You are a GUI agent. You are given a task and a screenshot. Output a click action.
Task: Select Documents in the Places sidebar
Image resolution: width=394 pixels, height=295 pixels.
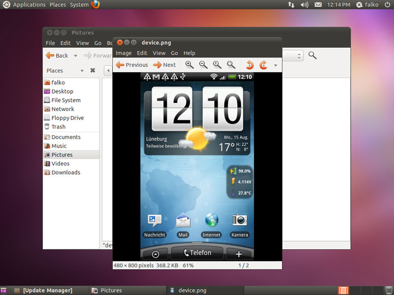click(66, 137)
